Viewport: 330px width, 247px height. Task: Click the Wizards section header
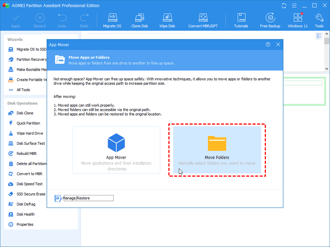tap(15, 40)
